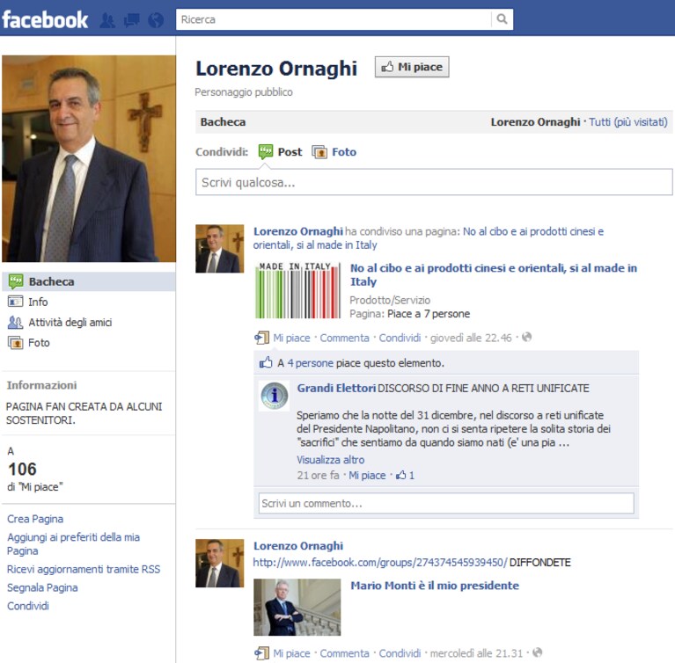
Task: Open Lorenzo Ornaghi name on second post
Action: point(298,546)
